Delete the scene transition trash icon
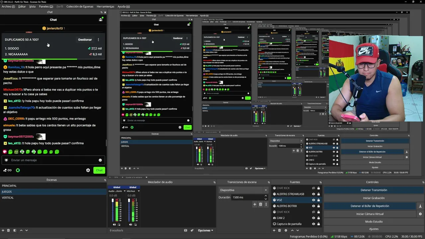 coord(261,204)
